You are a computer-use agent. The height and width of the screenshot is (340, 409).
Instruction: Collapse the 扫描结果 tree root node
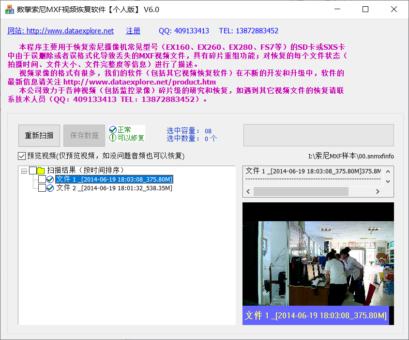click(x=24, y=171)
